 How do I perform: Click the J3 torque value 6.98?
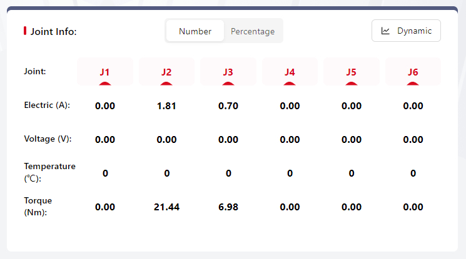(x=228, y=207)
